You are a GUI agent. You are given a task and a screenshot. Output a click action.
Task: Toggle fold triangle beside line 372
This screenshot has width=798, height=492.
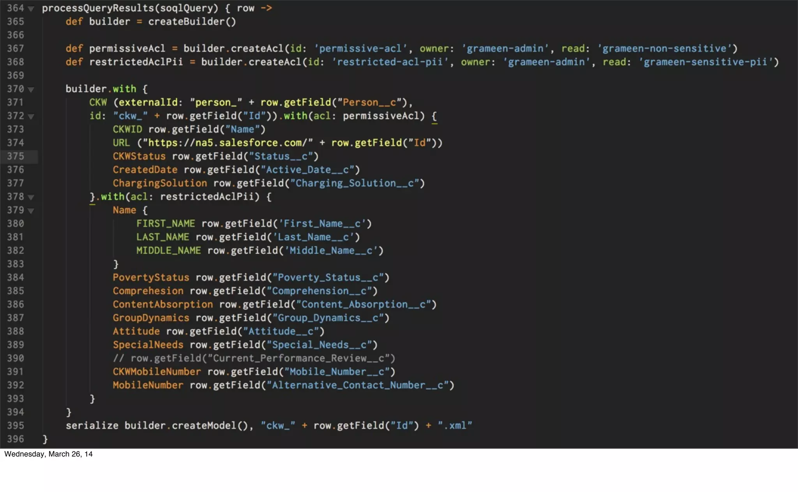coord(31,116)
